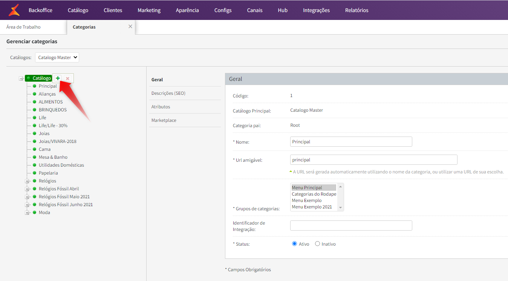508x281 pixels.
Task: Select the Joias/VIVARA-2018 category
Action: [x=58, y=141]
